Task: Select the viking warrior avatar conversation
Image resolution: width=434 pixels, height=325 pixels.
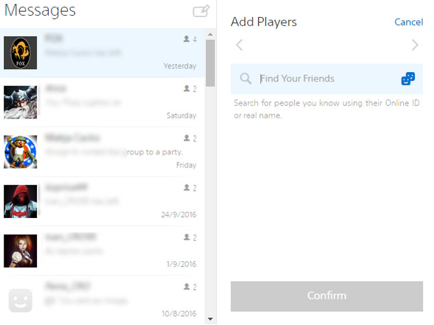Action: click(x=21, y=102)
